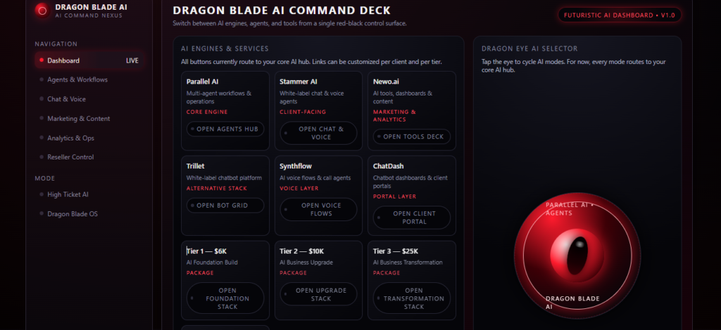Open Bot Grid under Trillet
Viewport: 721px width, 330px height.
point(225,205)
